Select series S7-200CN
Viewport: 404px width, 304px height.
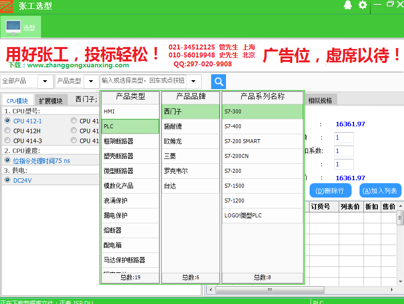pyautogui.click(x=263, y=156)
